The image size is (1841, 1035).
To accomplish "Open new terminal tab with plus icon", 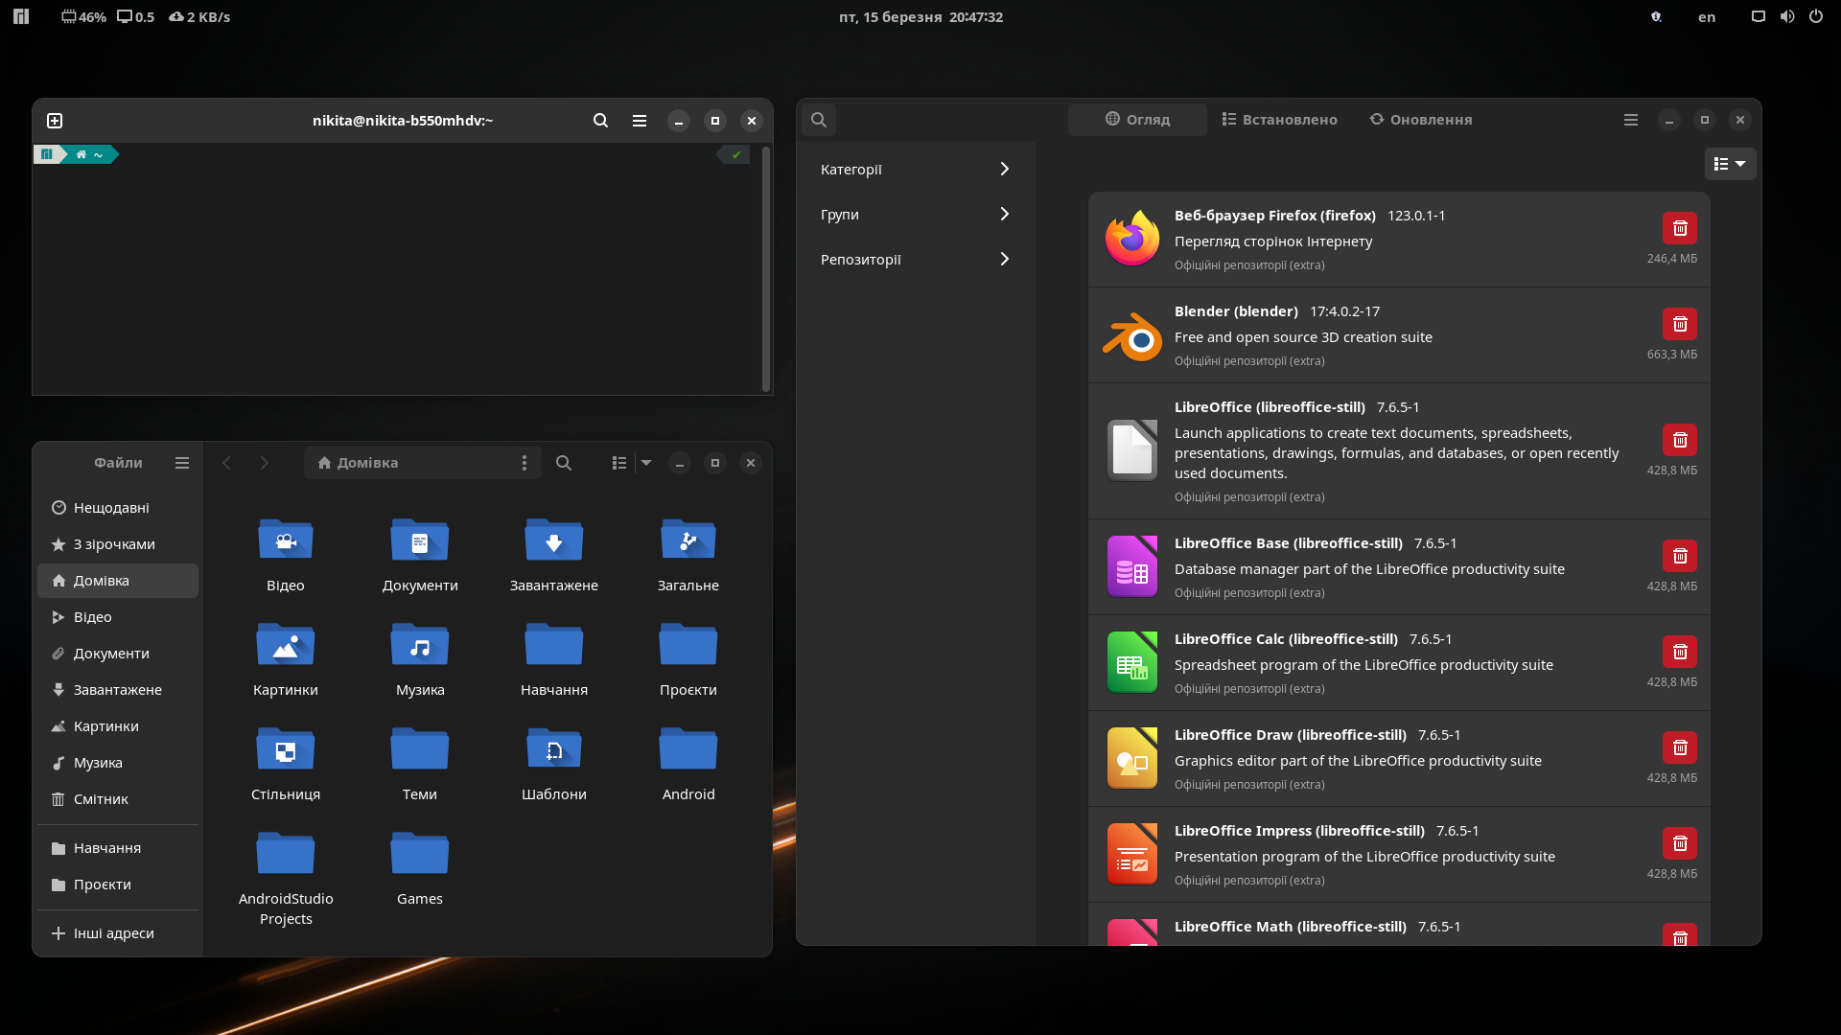I will (x=55, y=121).
